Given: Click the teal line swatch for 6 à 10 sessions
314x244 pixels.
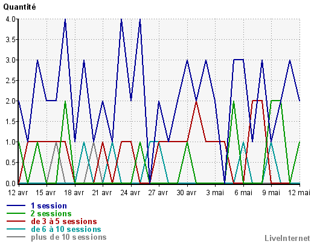Looking at the screenshot, I should click(16, 229).
